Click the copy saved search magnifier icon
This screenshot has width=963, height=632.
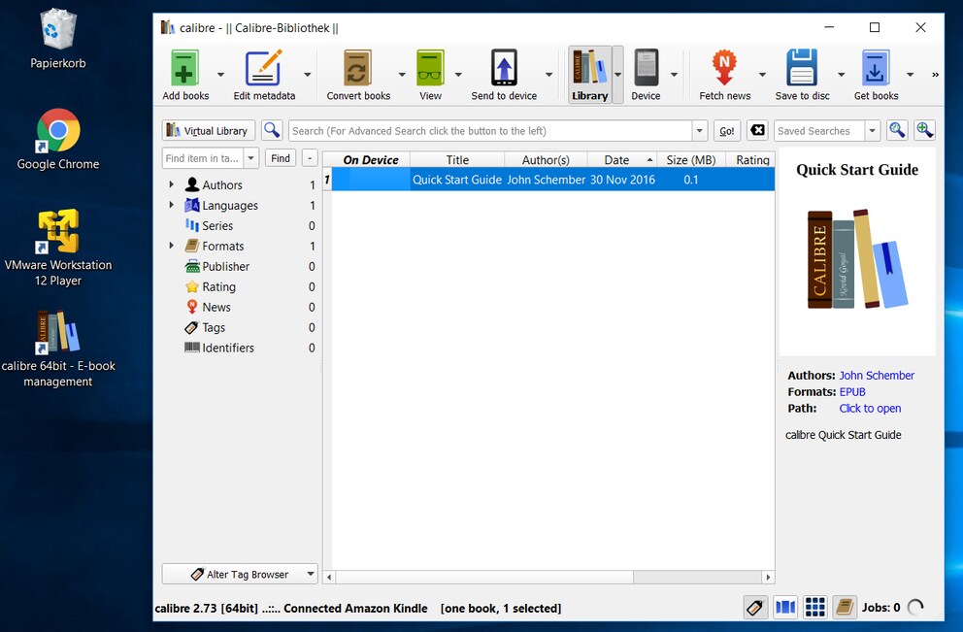(x=897, y=130)
